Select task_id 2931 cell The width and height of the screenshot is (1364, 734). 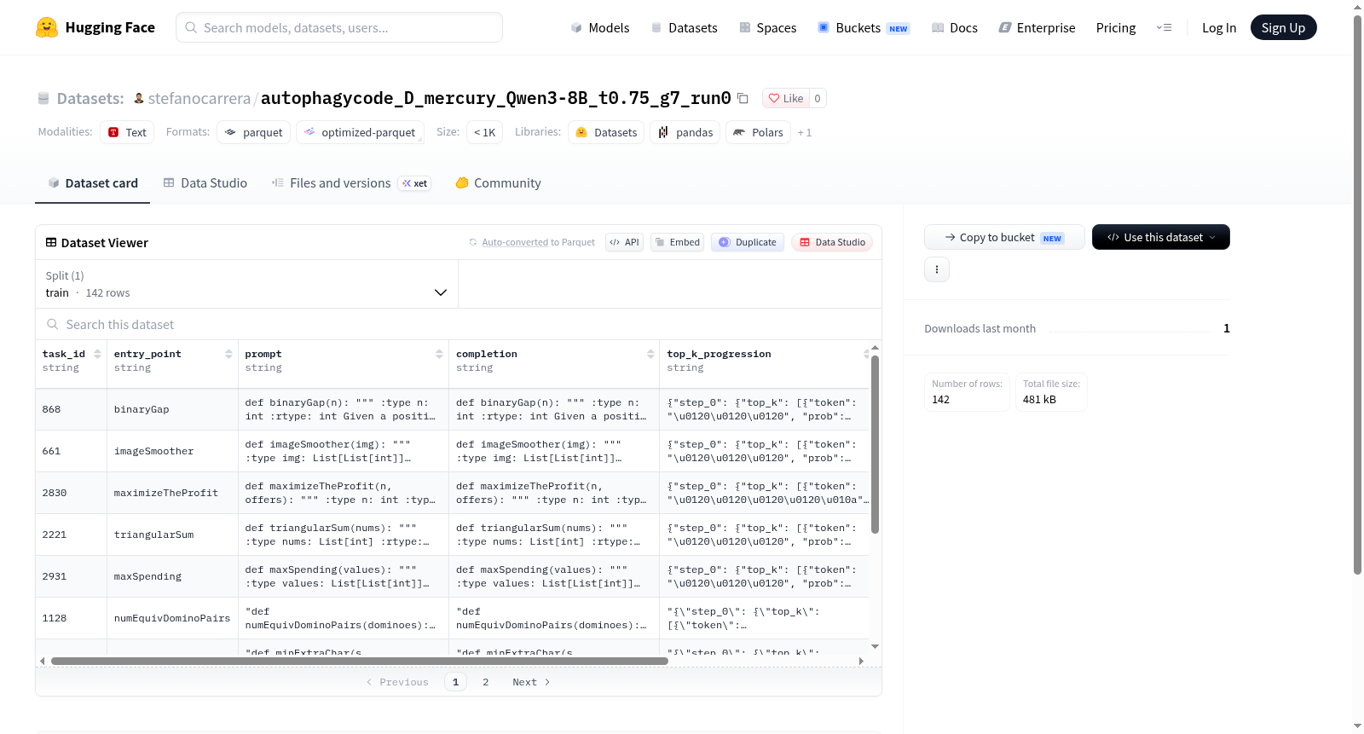(72, 576)
